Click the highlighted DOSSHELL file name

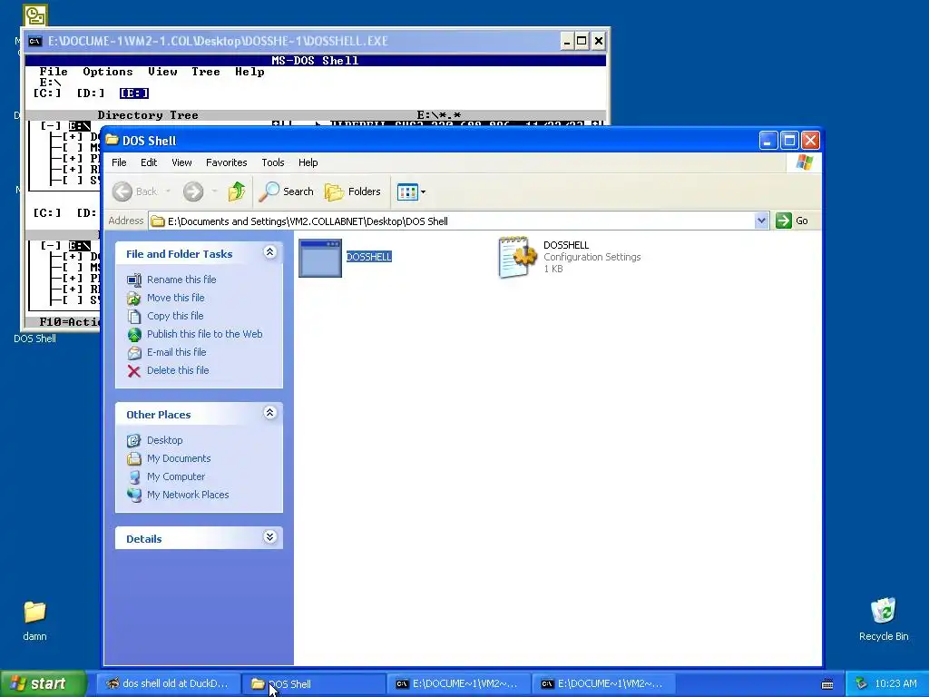(x=368, y=257)
